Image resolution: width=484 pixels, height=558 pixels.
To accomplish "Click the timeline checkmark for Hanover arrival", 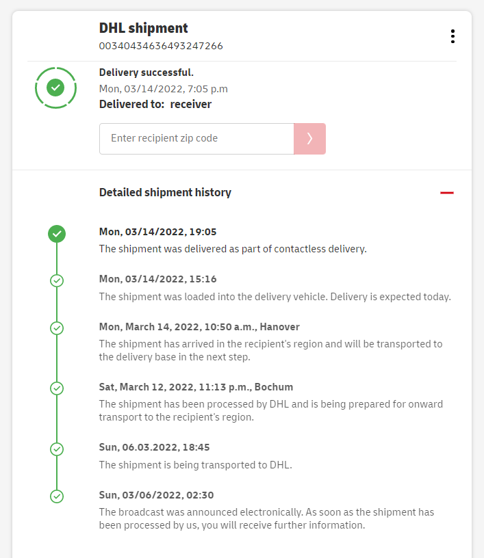I will pos(57,328).
